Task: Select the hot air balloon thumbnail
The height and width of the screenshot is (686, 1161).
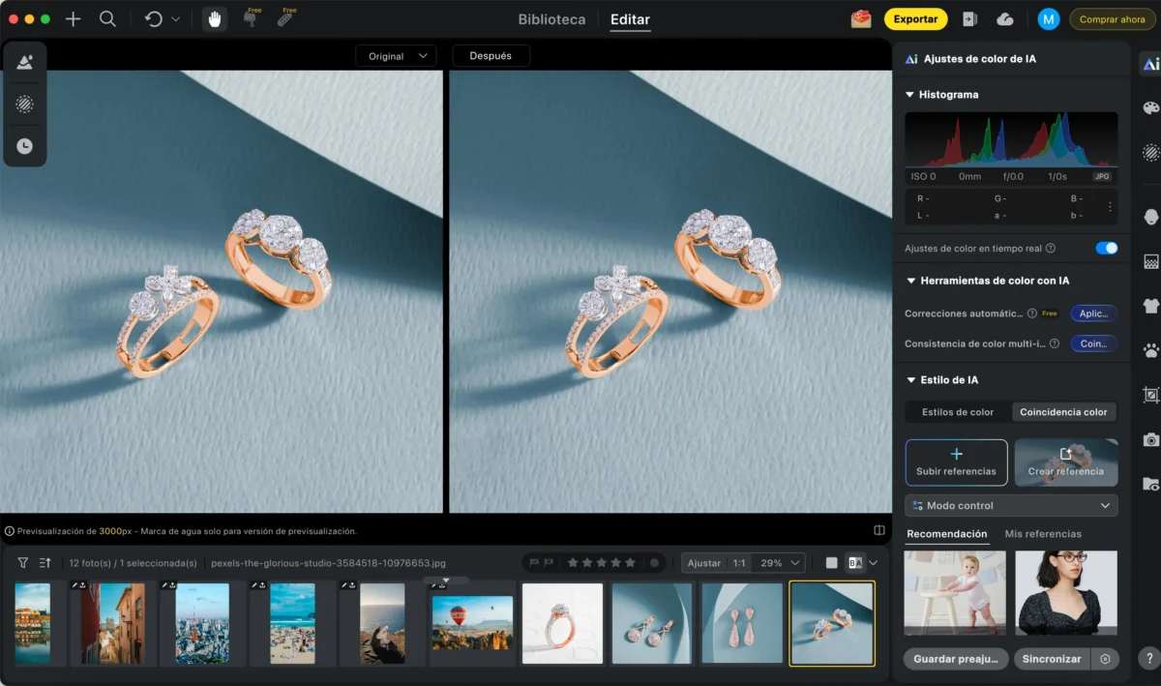Action: pos(472,623)
